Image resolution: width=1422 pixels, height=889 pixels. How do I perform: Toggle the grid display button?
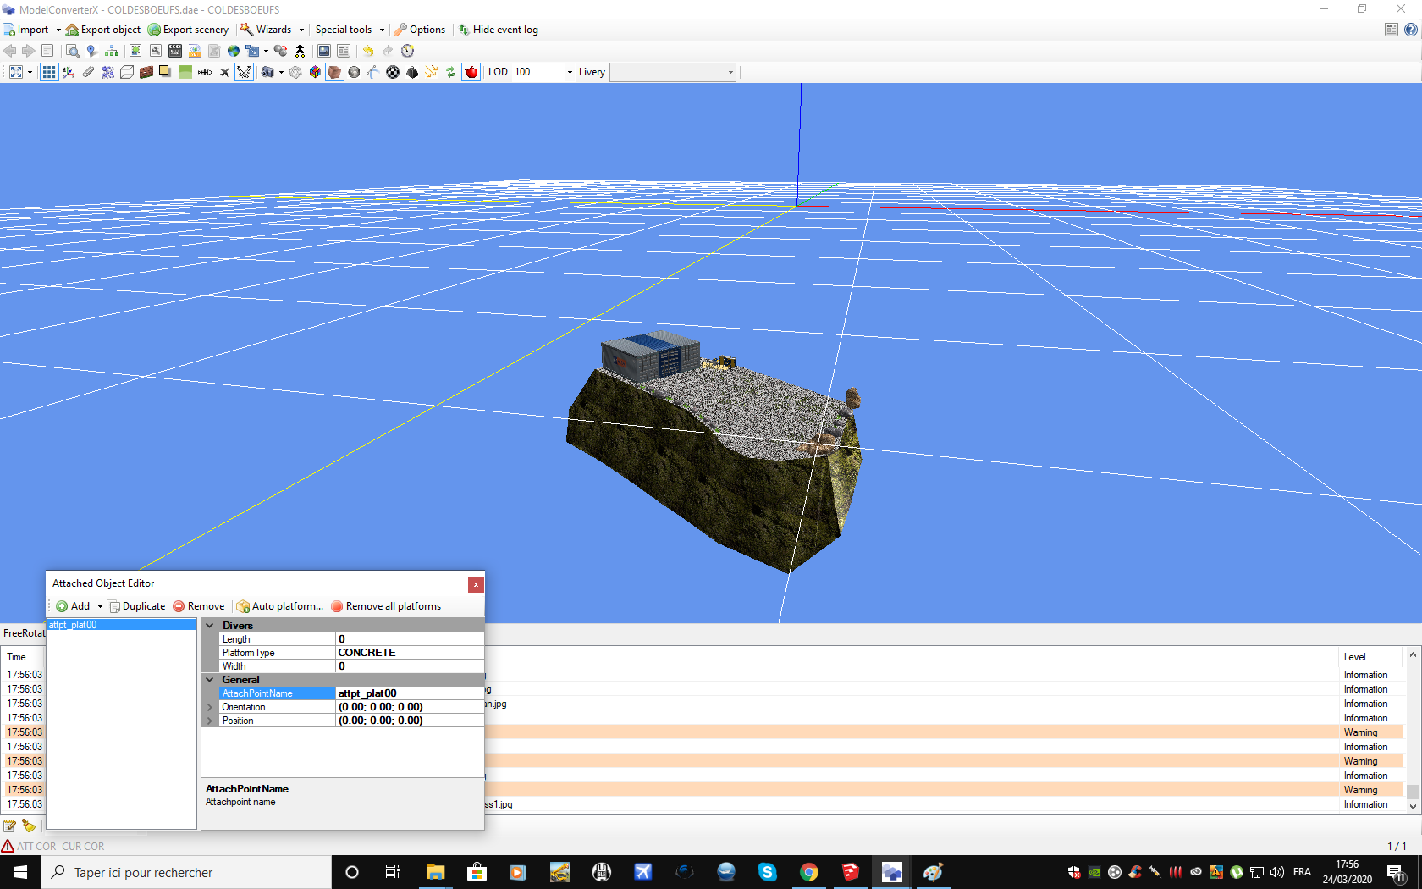[x=49, y=72]
